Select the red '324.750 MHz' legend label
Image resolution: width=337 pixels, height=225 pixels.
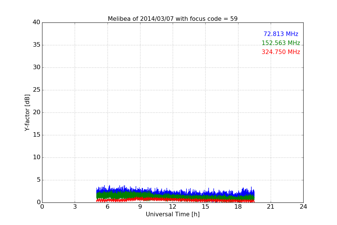point(281,52)
